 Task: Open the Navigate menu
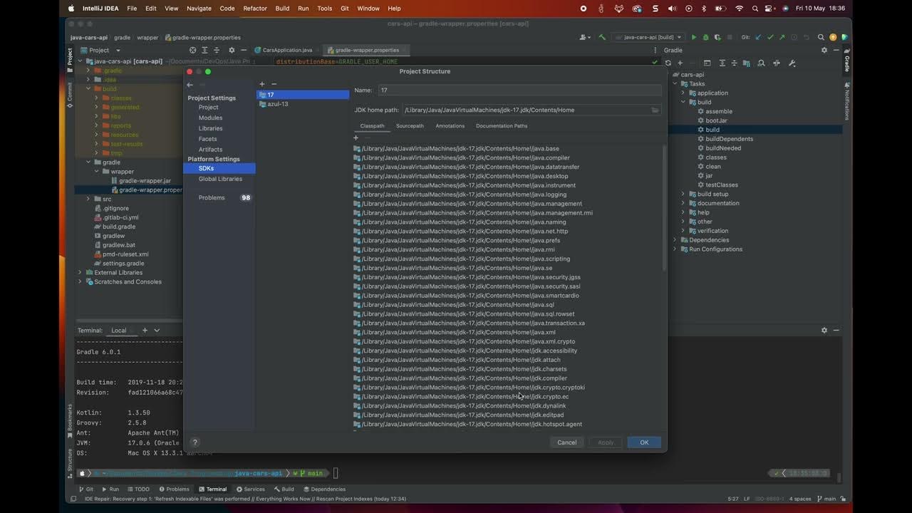pos(199,9)
